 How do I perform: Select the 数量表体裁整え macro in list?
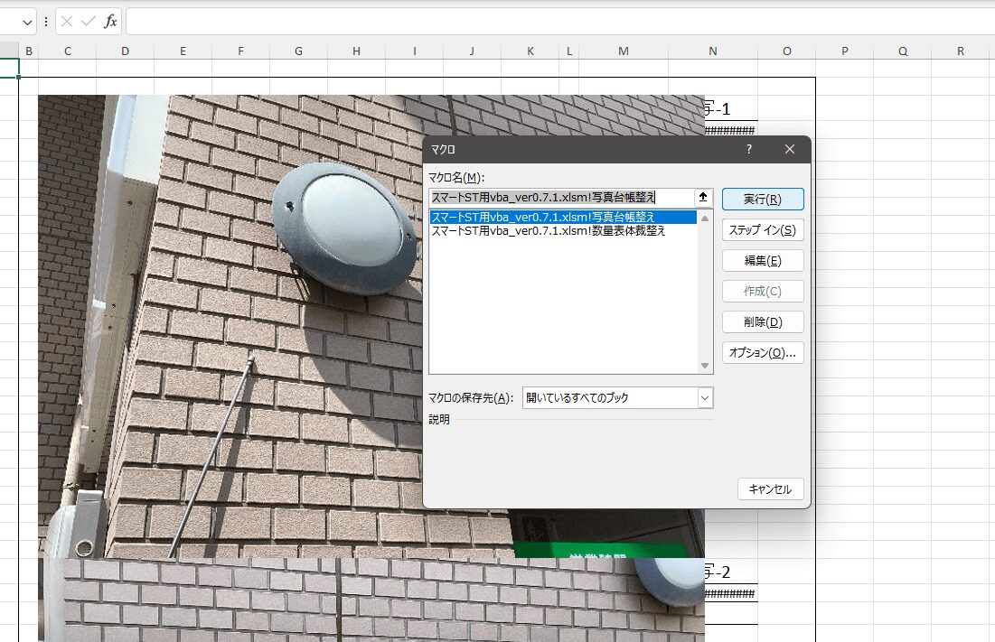(x=562, y=231)
